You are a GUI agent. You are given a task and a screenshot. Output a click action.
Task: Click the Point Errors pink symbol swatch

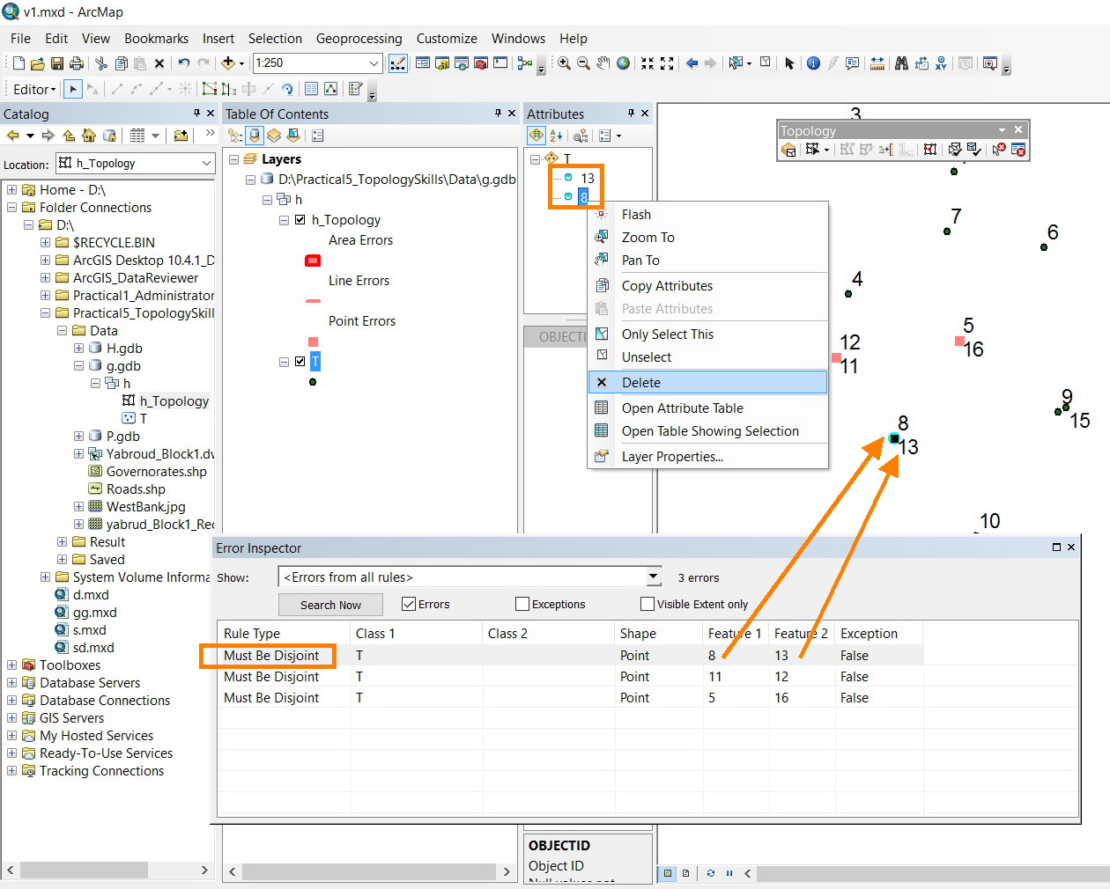click(x=313, y=342)
